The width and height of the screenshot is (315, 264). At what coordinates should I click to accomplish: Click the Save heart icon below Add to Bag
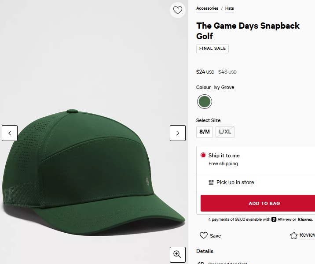204,235
